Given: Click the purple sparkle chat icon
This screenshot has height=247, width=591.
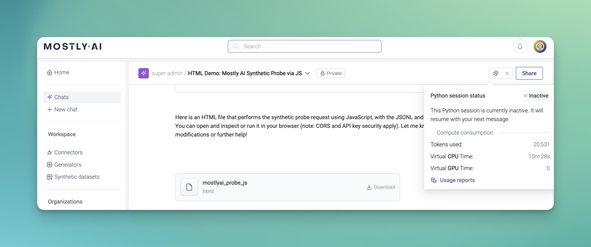Looking at the screenshot, I should [143, 73].
